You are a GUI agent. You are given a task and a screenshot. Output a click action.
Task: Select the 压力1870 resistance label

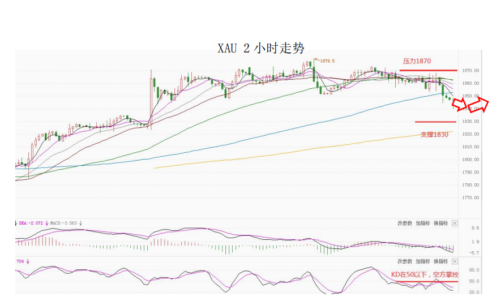[417, 61]
